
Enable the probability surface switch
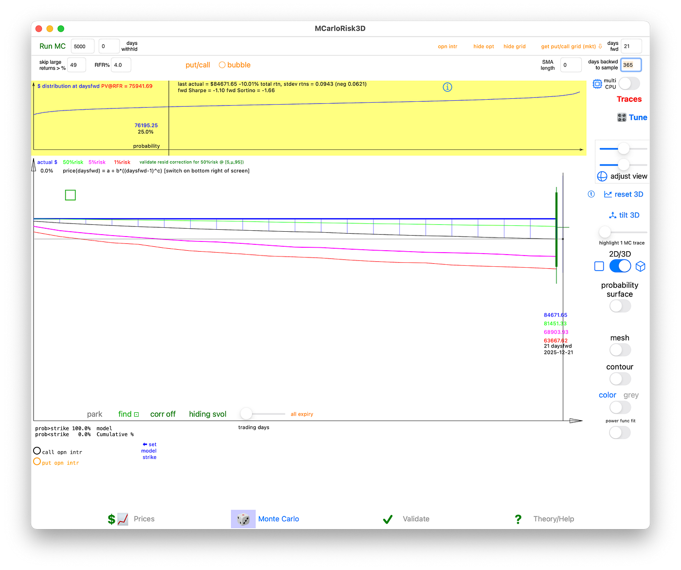tap(620, 306)
